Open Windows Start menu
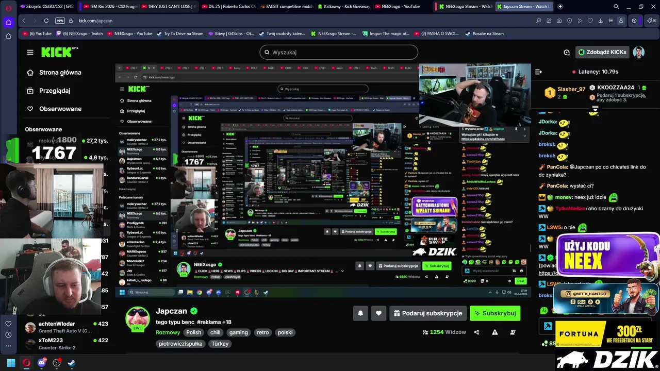This screenshot has height=371, width=660. (x=11, y=363)
